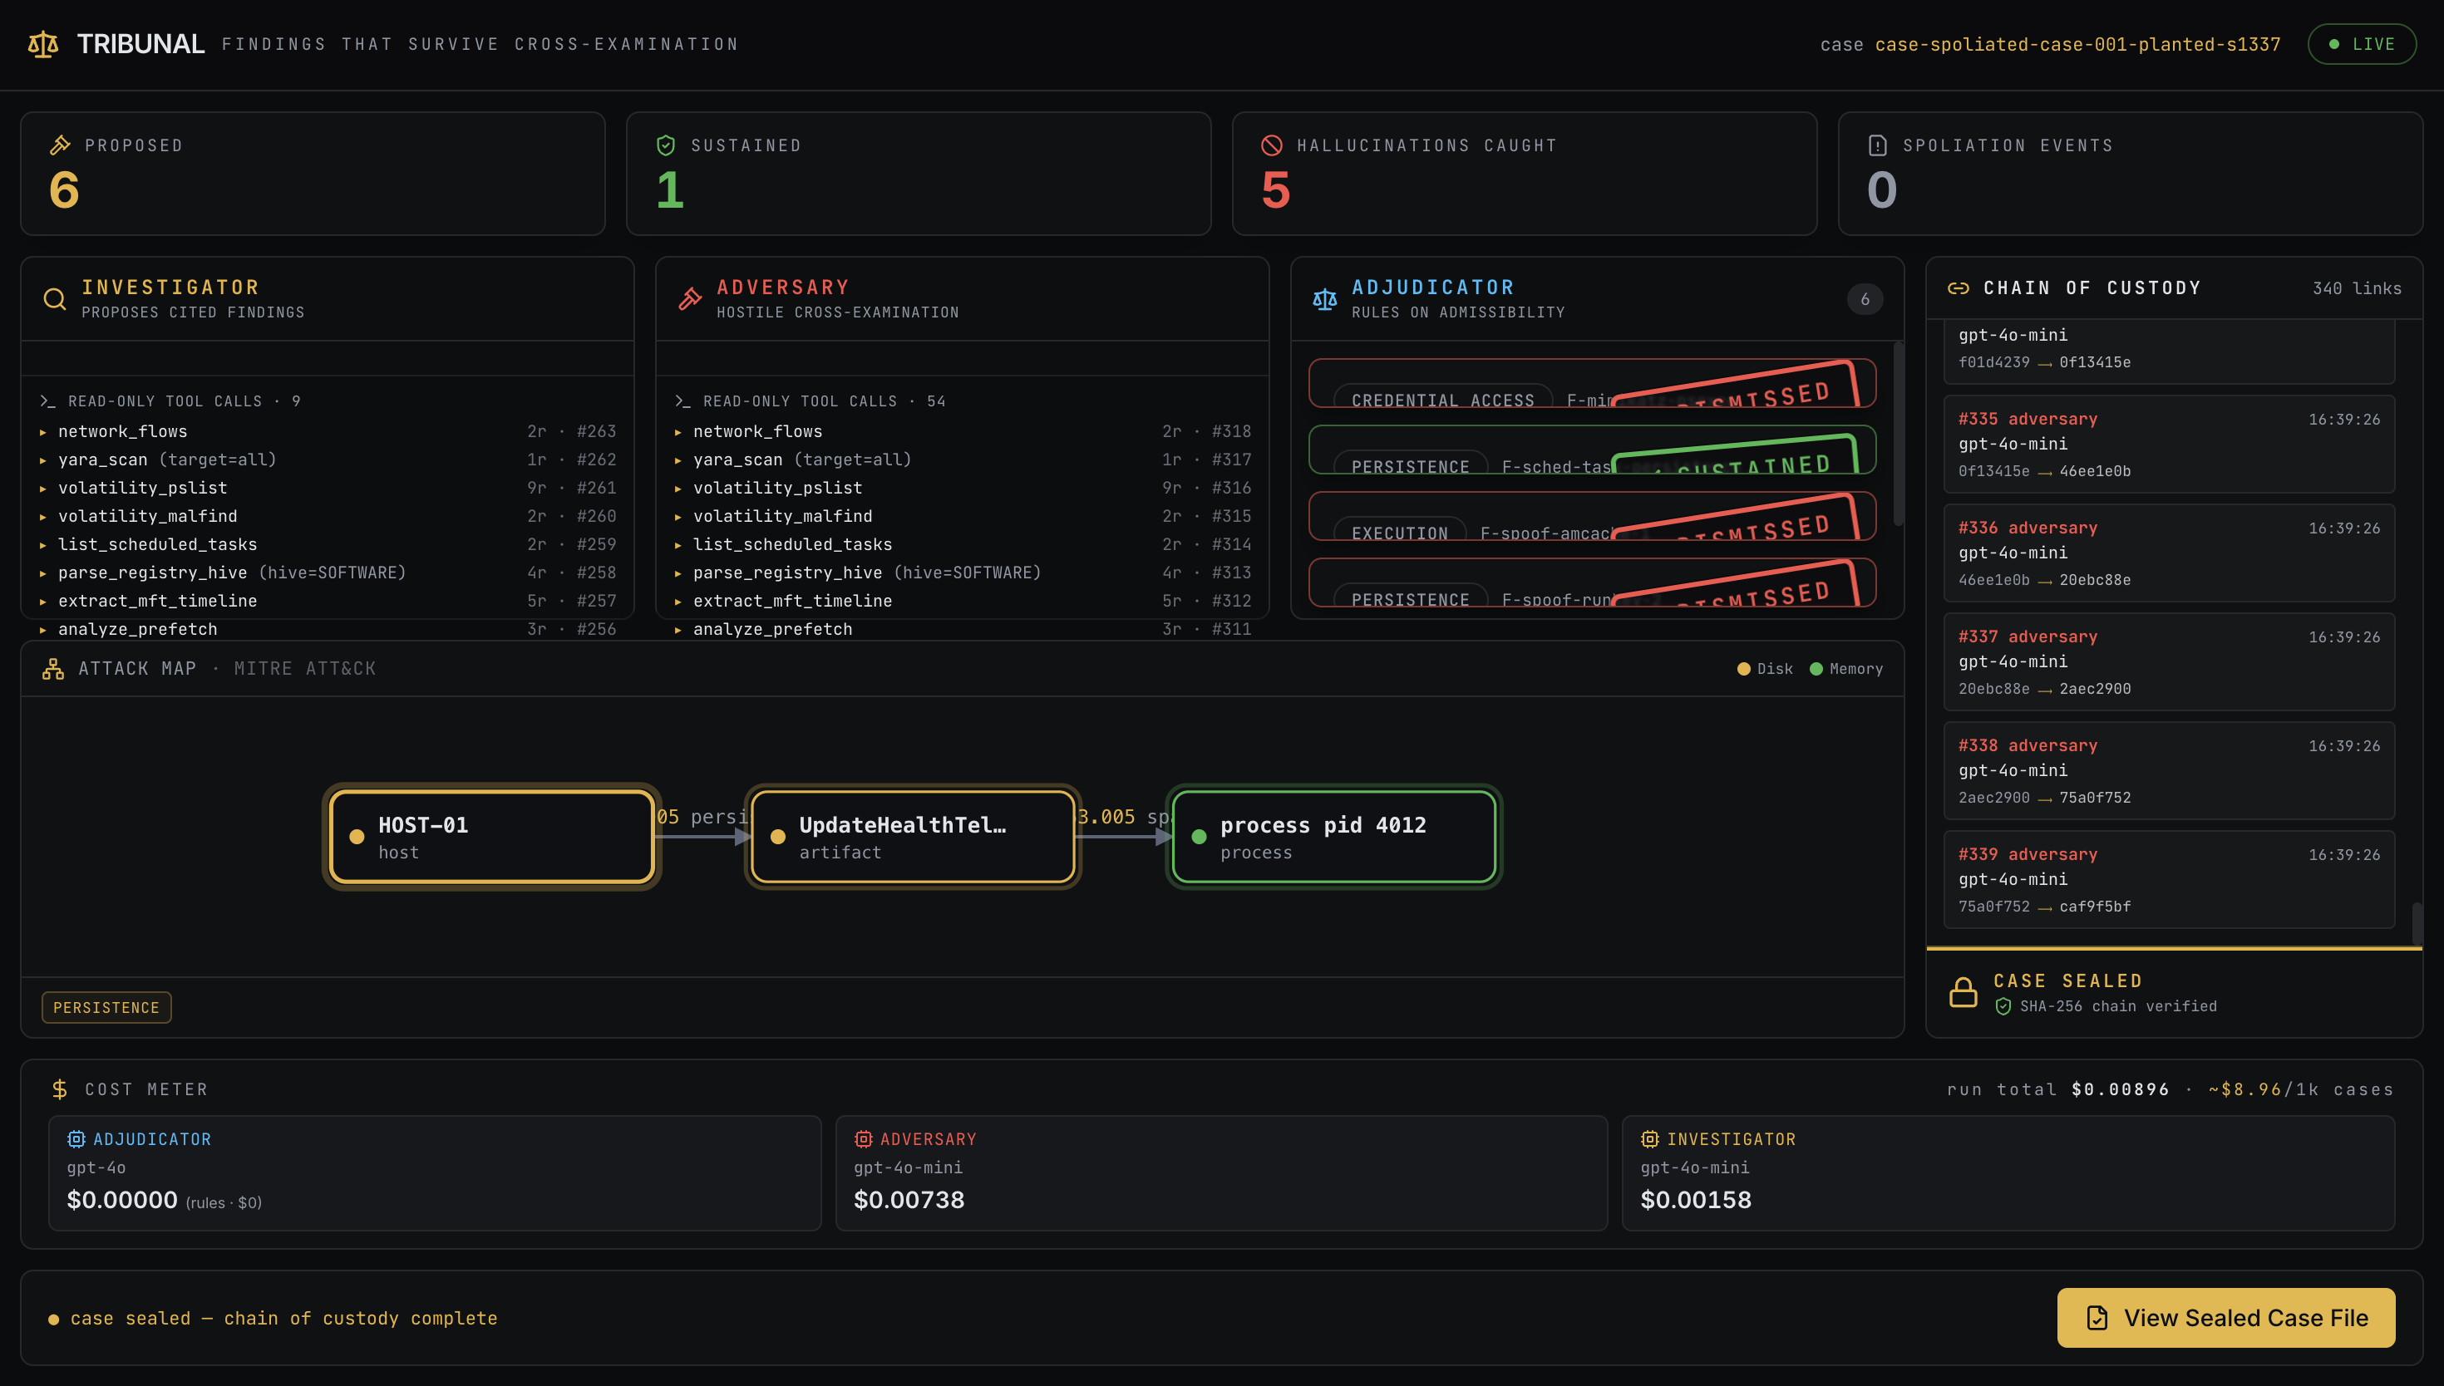Click the Hallucinations Caught prohibited icon

(x=1271, y=145)
